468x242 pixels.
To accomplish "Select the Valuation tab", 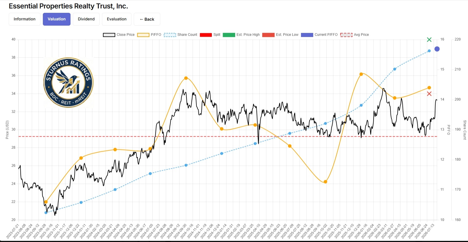I will pyautogui.click(x=57, y=19).
